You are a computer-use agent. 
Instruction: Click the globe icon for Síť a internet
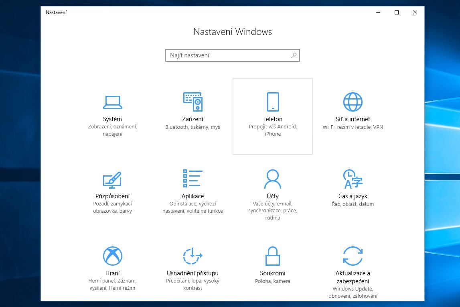point(353,102)
